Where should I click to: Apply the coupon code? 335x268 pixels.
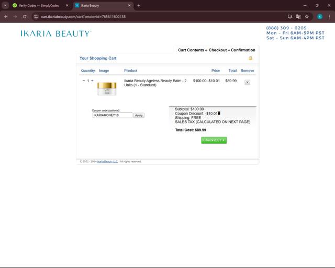[139, 115]
